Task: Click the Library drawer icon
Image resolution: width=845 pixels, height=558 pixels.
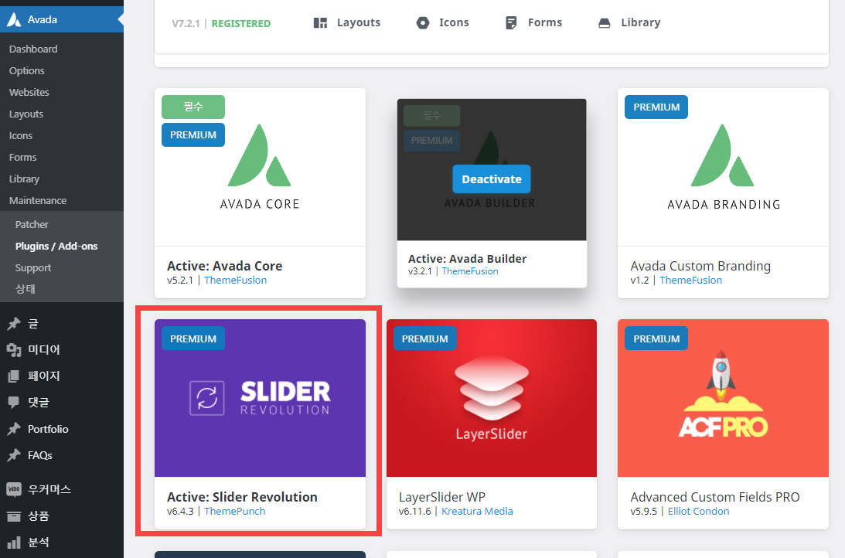Action: tap(605, 23)
